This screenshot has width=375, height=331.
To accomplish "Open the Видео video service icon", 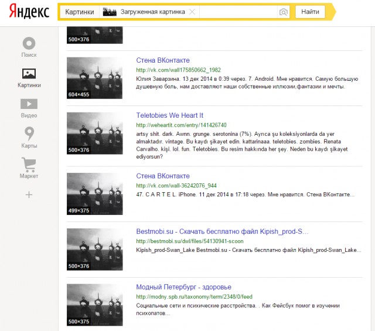I will tap(29, 104).
